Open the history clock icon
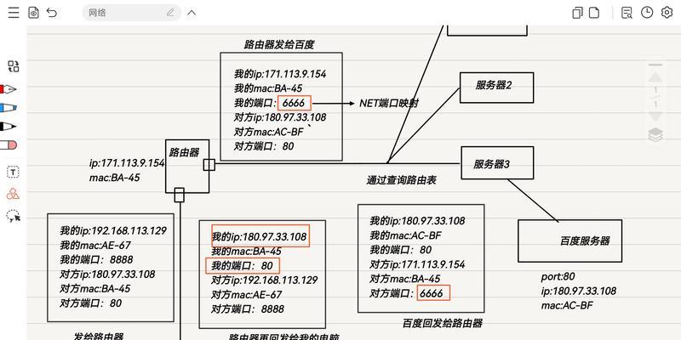 [x=647, y=13]
